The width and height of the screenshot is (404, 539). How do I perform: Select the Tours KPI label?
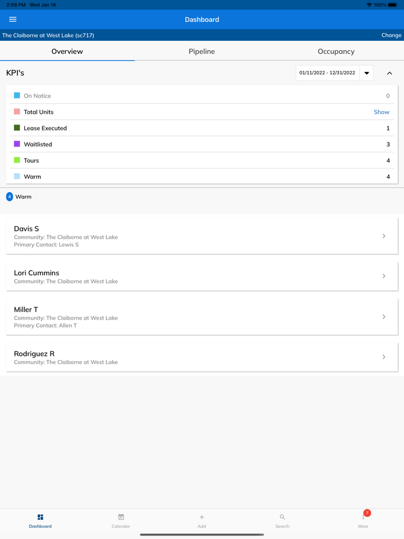click(x=31, y=160)
